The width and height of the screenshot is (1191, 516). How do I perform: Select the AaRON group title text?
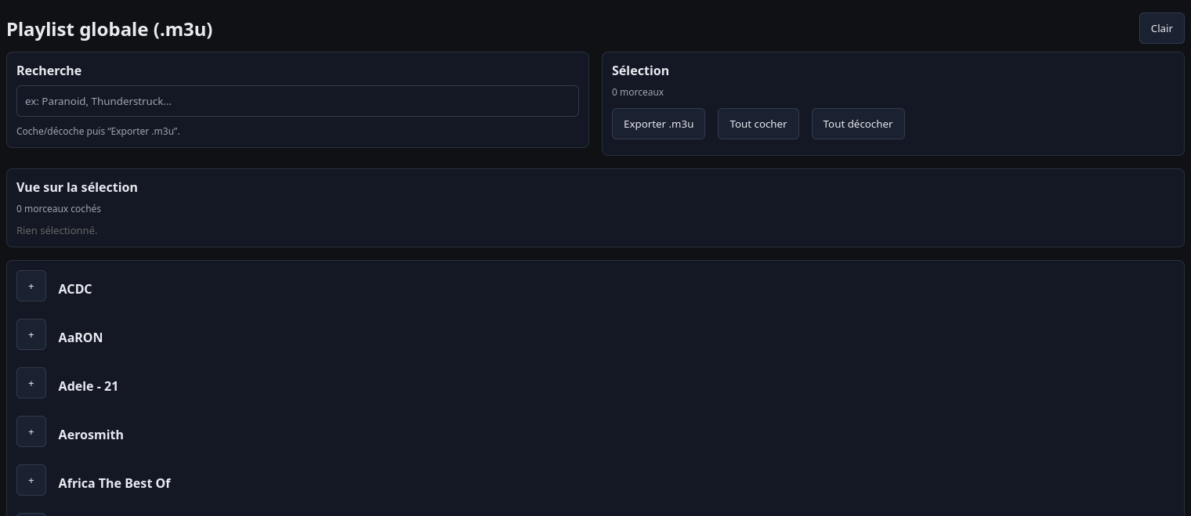[x=81, y=337]
